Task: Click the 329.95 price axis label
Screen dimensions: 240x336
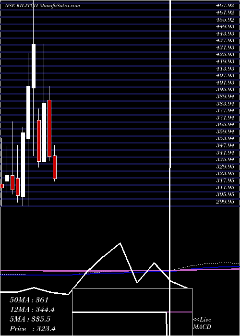Action: tap(225, 166)
